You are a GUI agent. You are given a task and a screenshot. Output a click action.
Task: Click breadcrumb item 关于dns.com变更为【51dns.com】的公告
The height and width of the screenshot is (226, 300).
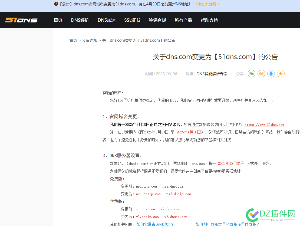pyautogui.click(x=139, y=40)
